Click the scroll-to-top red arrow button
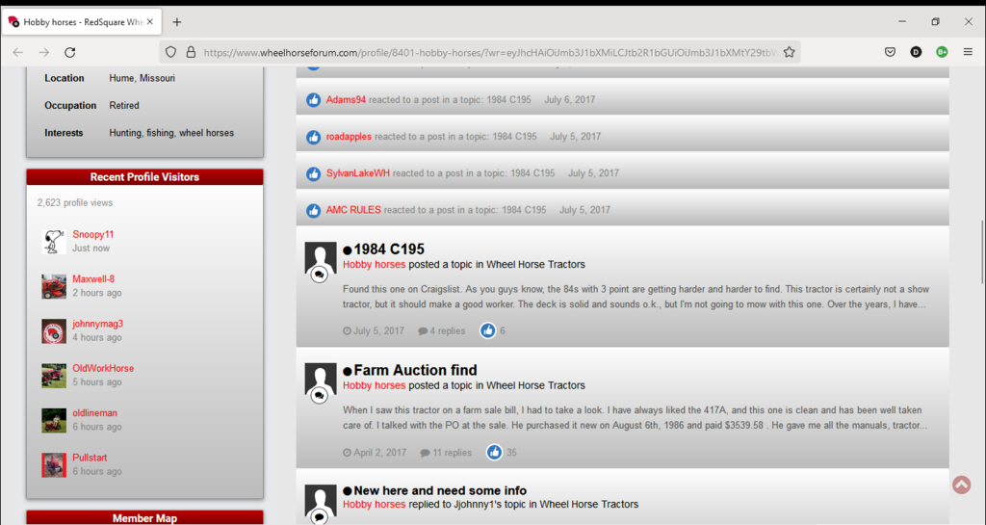 (960, 485)
